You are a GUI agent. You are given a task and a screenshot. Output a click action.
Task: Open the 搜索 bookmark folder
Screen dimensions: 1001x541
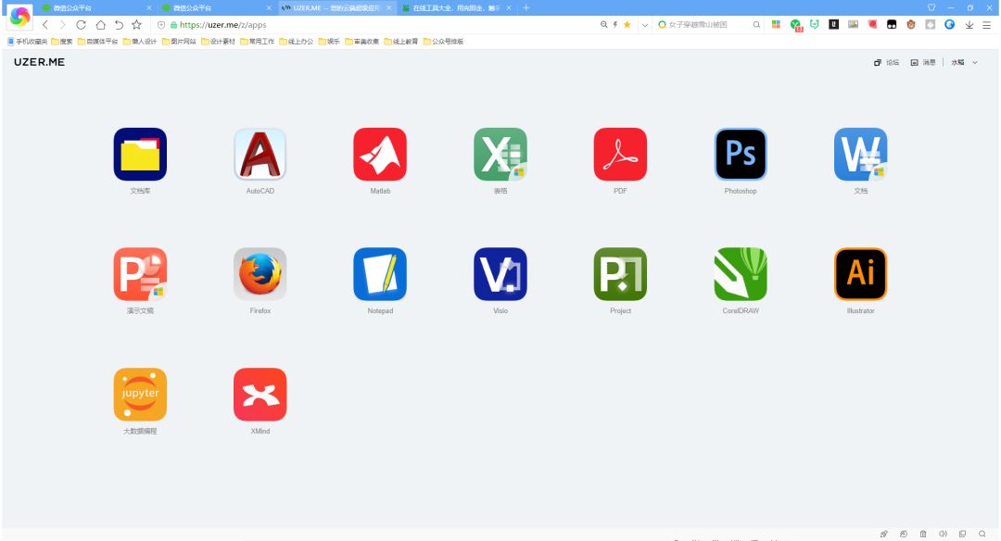pyautogui.click(x=62, y=42)
